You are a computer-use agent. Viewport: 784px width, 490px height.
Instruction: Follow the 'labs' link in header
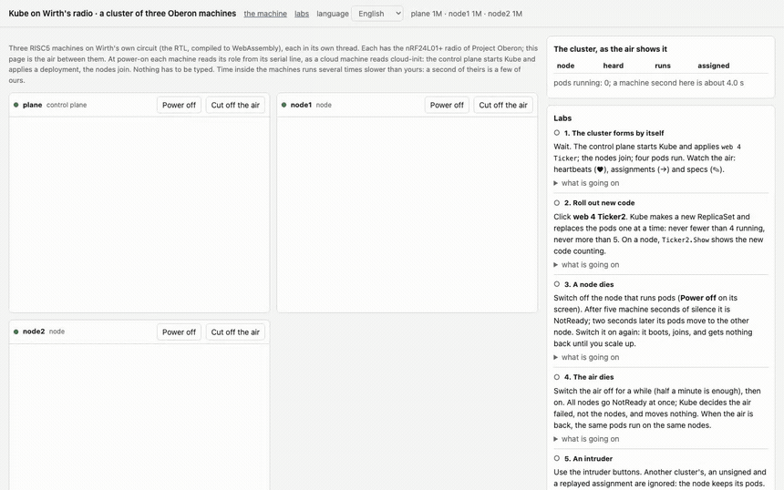302,14
